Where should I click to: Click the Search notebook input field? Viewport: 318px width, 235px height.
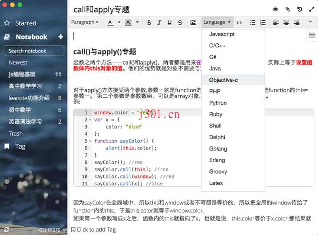(34, 51)
